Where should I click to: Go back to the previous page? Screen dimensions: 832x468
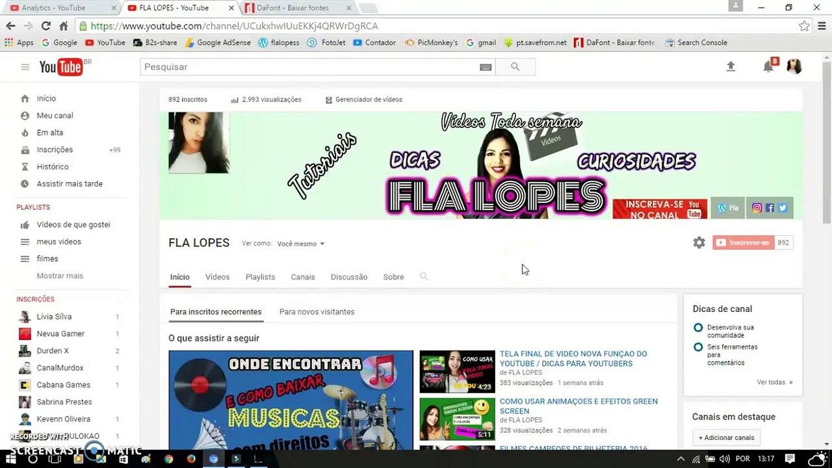(x=10, y=26)
